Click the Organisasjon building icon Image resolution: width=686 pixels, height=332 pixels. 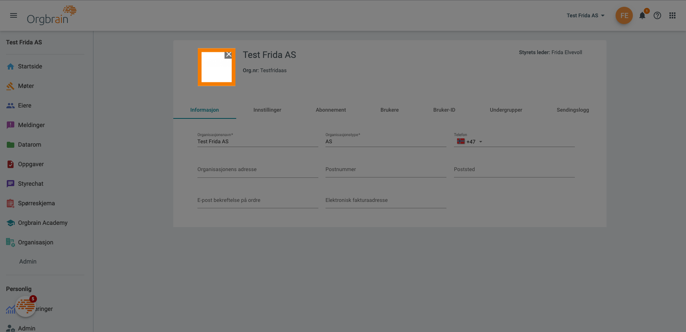pyautogui.click(x=11, y=243)
